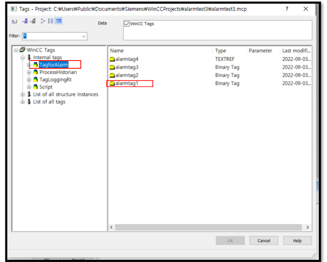The width and height of the screenshot is (327, 262).
Task: Click Binary Tag type of alarmtag1
Action: [227, 83]
